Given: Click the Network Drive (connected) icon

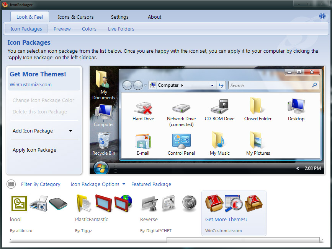Looking at the screenshot, I should point(181,108).
